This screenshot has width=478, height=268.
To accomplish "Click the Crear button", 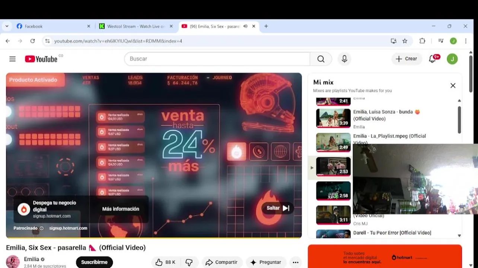I will tap(407, 59).
